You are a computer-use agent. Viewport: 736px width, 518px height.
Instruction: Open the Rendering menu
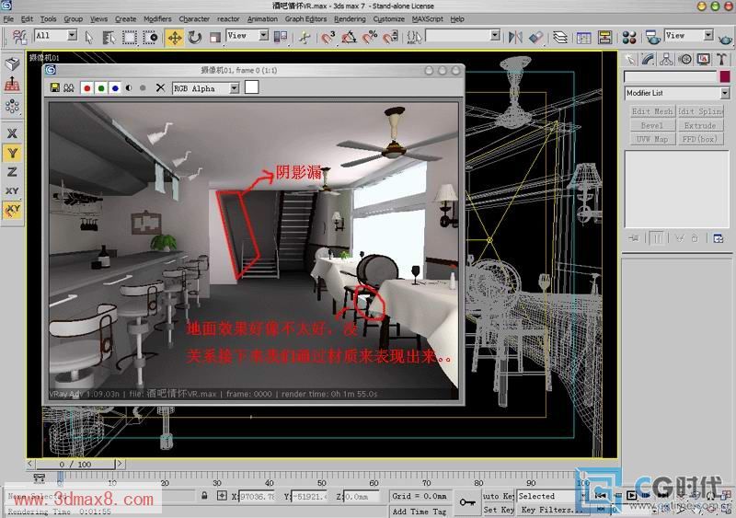pyautogui.click(x=350, y=18)
